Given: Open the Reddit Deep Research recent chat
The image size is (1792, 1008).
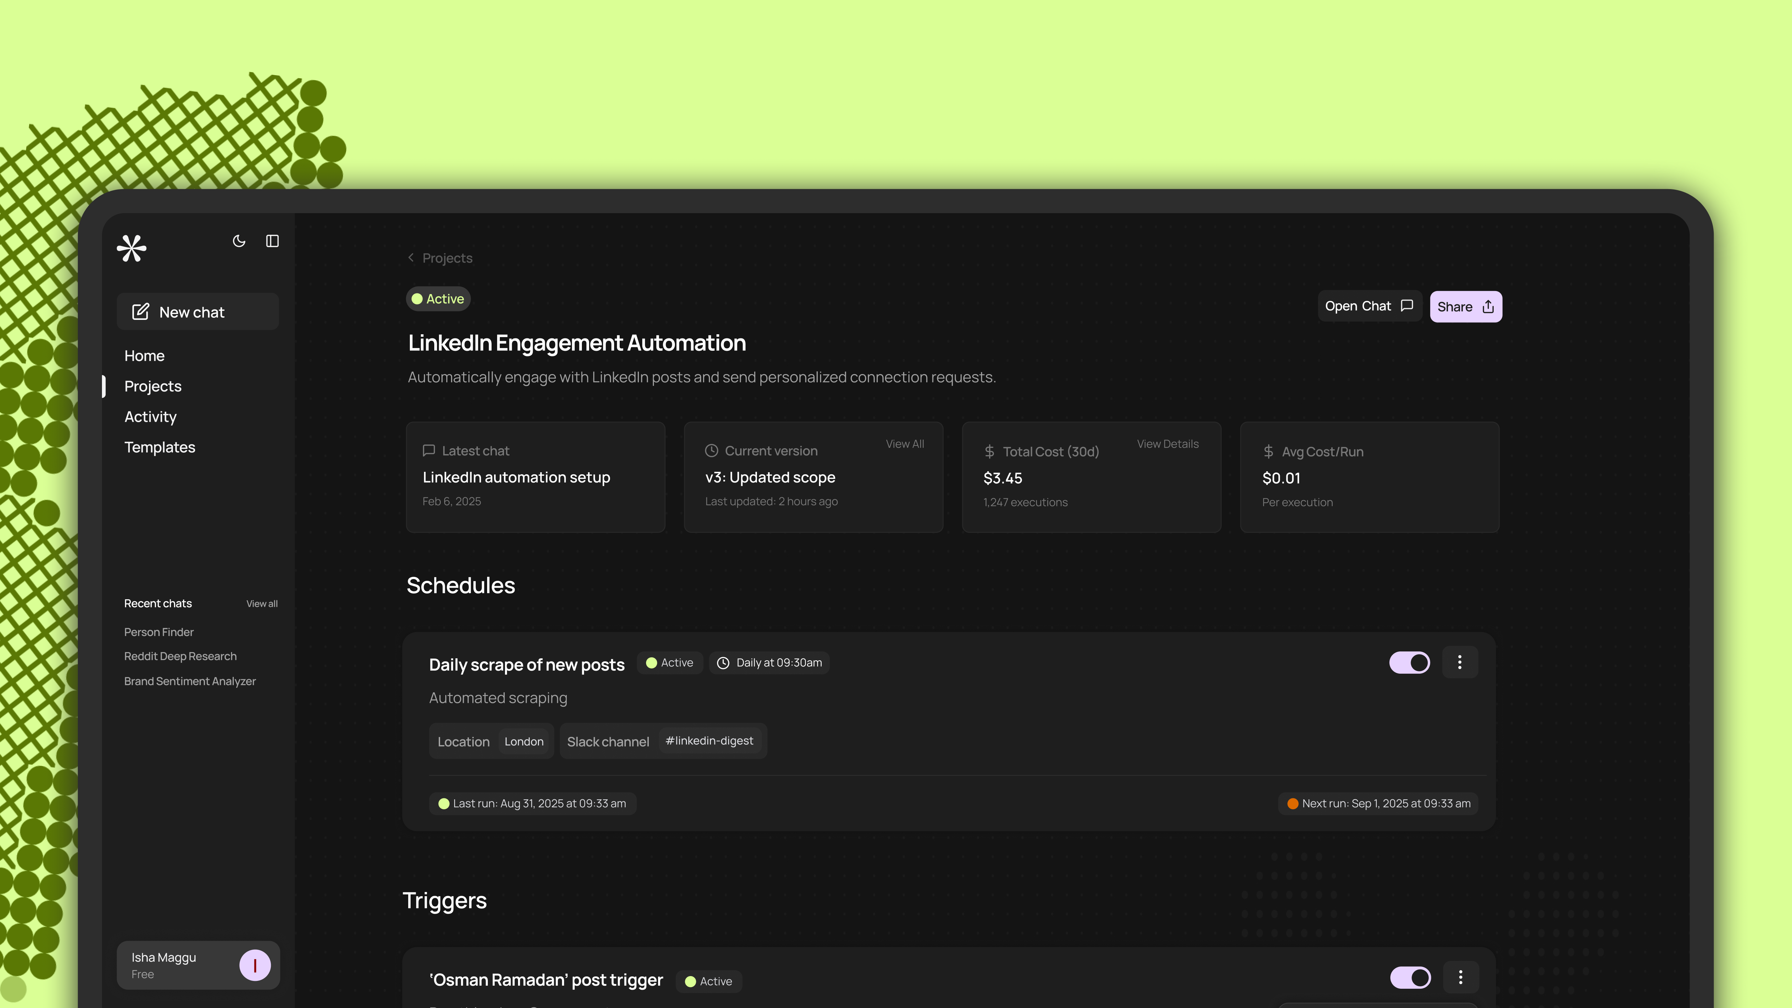Looking at the screenshot, I should pos(180,656).
